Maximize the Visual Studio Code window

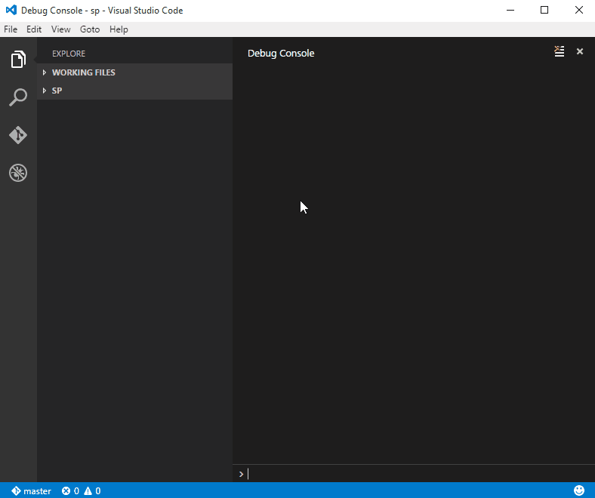(x=544, y=11)
